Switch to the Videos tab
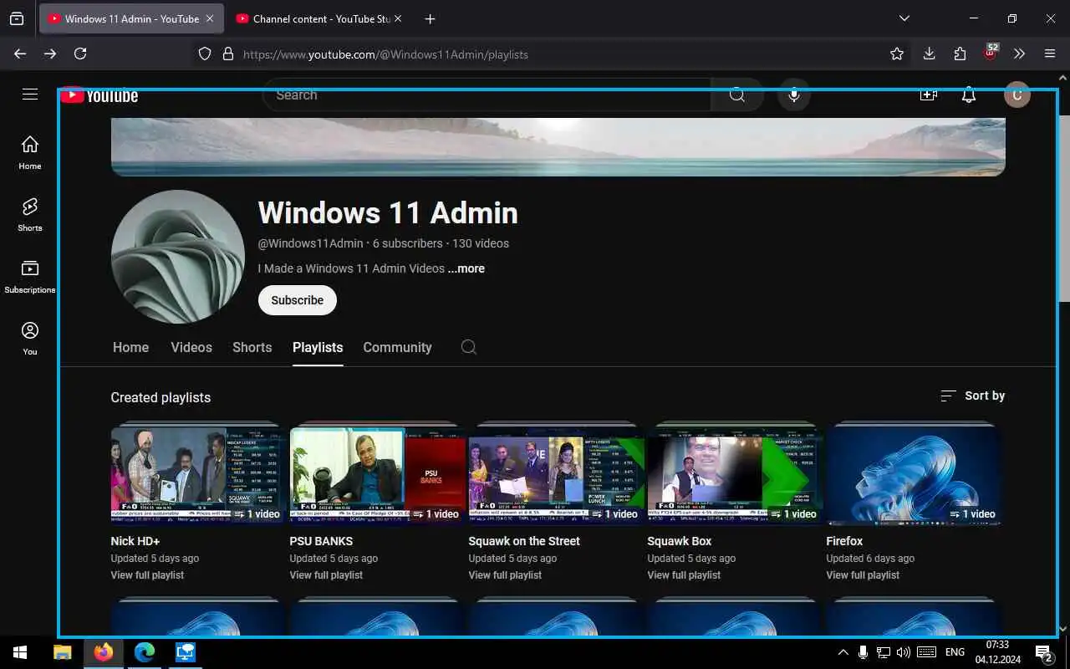1070x669 pixels. coord(191,347)
